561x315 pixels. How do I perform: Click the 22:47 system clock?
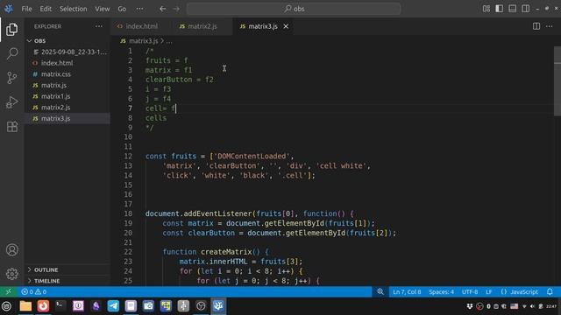551,306
